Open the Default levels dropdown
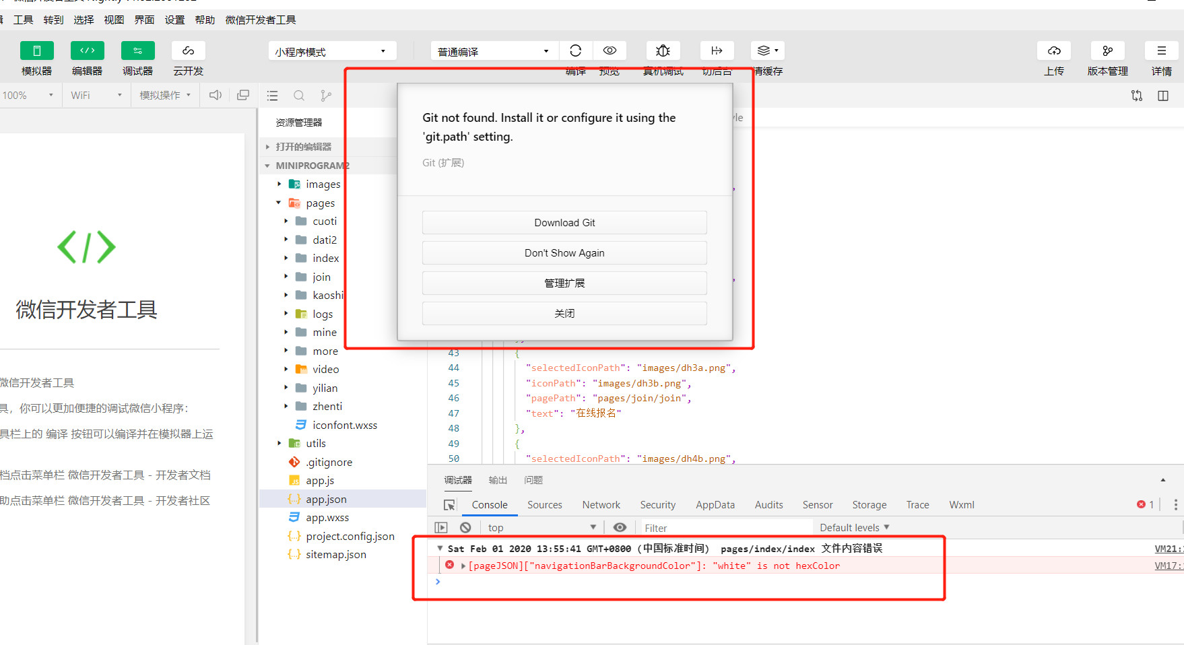Image resolution: width=1184 pixels, height=645 pixels. tap(855, 528)
